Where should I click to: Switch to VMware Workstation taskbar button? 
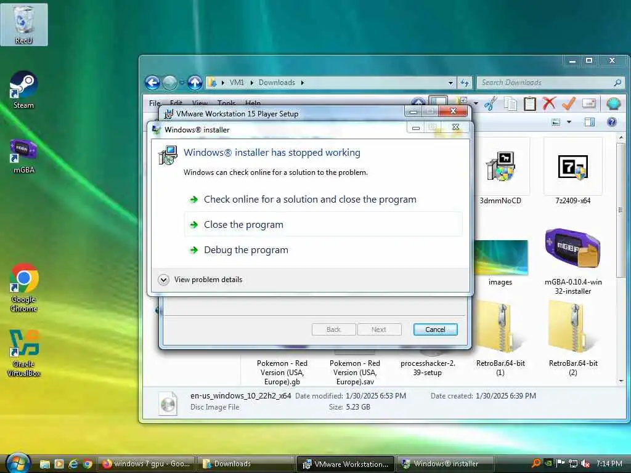pos(346,464)
